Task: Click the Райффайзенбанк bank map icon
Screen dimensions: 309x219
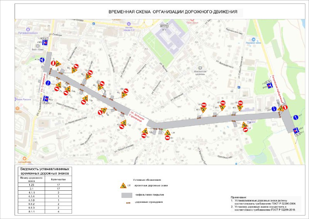Action: pyautogui.click(x=28, y=29)
